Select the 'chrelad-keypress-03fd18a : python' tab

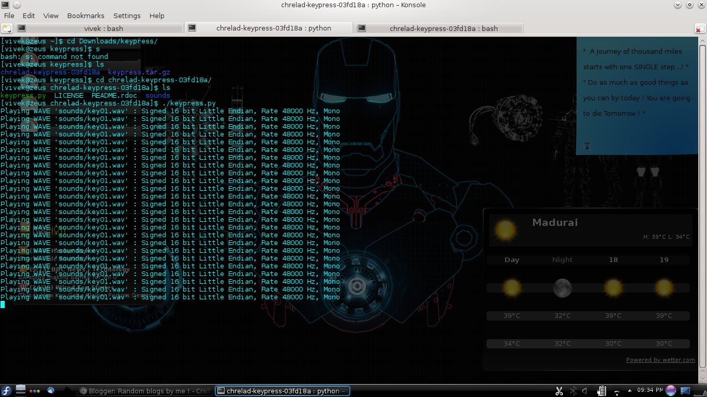[269, 28]
